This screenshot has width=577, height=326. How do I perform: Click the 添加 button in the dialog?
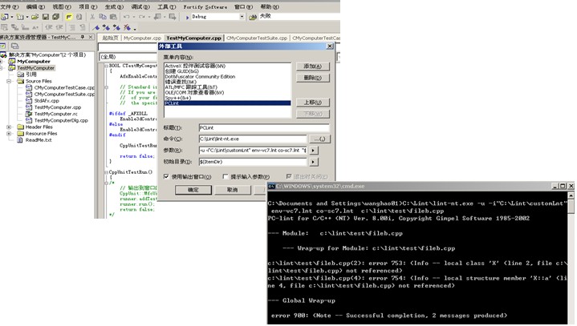313,66
